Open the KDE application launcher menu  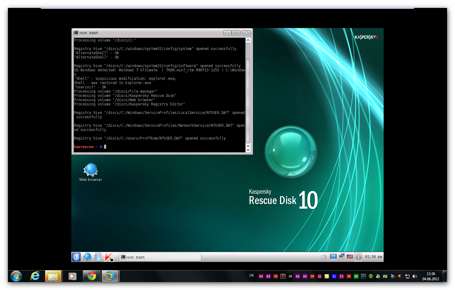coord(76,257)
